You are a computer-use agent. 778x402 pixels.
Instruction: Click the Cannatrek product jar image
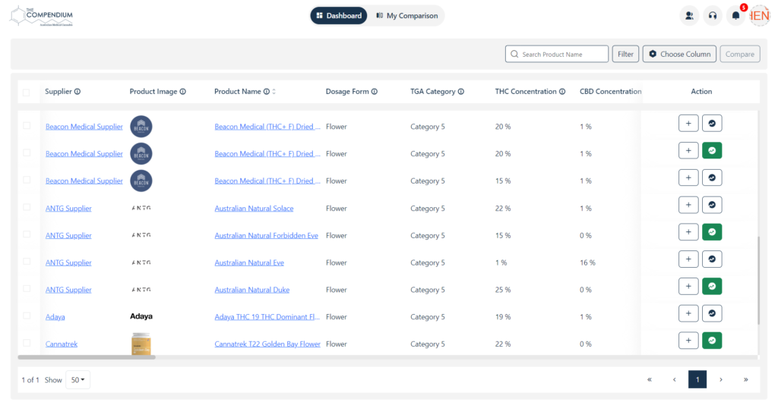141,344
